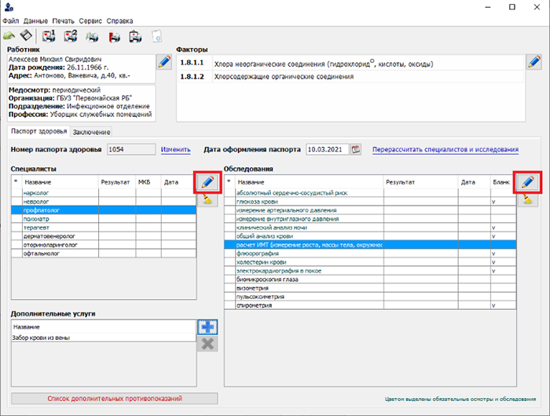Screen dimensions: 550x416
Task: Click toolbar print icon labeled 1
Action: pos(49,35)
